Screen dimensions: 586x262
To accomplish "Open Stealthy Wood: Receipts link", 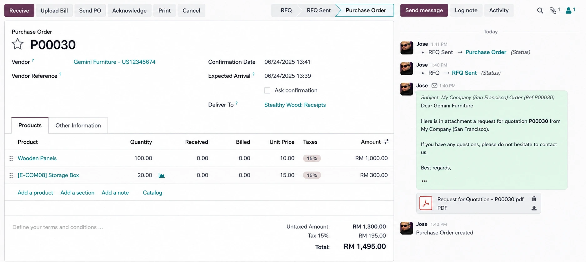I will (x=295, y=105).
